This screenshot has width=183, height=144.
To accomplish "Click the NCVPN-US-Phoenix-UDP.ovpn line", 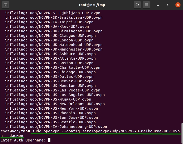I will (x=50, y=113).
